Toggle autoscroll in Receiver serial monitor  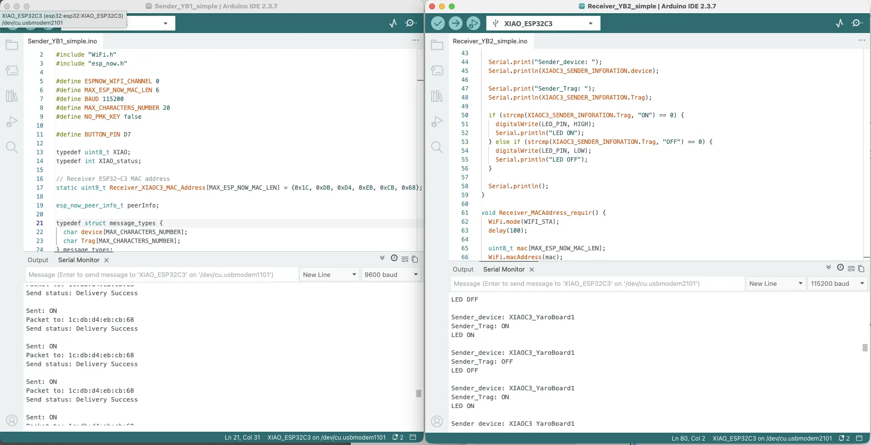(x=829, y=268)
